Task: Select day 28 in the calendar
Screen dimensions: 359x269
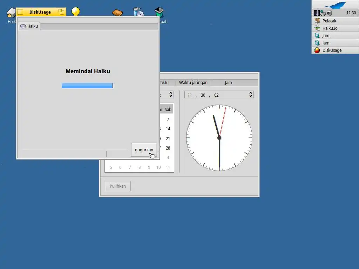Action: (168, 148)
